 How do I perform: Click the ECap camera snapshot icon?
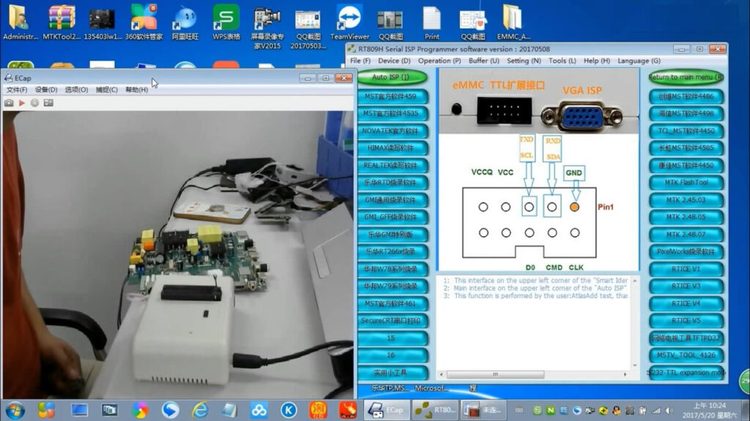[9, 102]
